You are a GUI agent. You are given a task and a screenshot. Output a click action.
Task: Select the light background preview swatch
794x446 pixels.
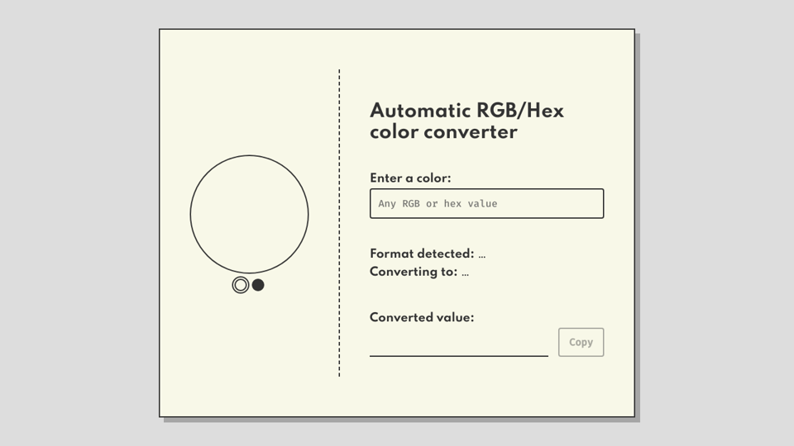[x=241, y=285]
